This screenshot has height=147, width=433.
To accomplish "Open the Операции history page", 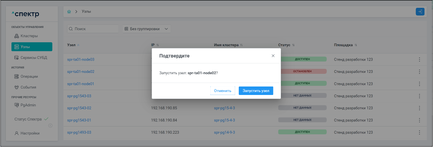I will tap(29, 76).
